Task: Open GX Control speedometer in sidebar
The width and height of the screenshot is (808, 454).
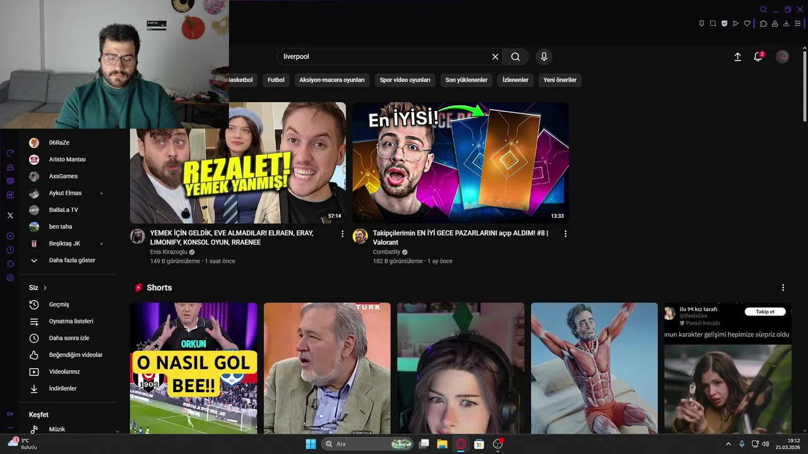Action: pyautogui.click(x=10, y=153)
